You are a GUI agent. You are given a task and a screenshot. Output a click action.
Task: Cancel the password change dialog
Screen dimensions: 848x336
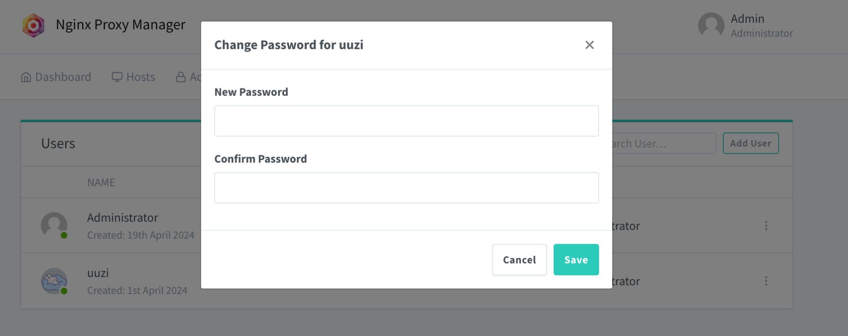click(519, 259)
